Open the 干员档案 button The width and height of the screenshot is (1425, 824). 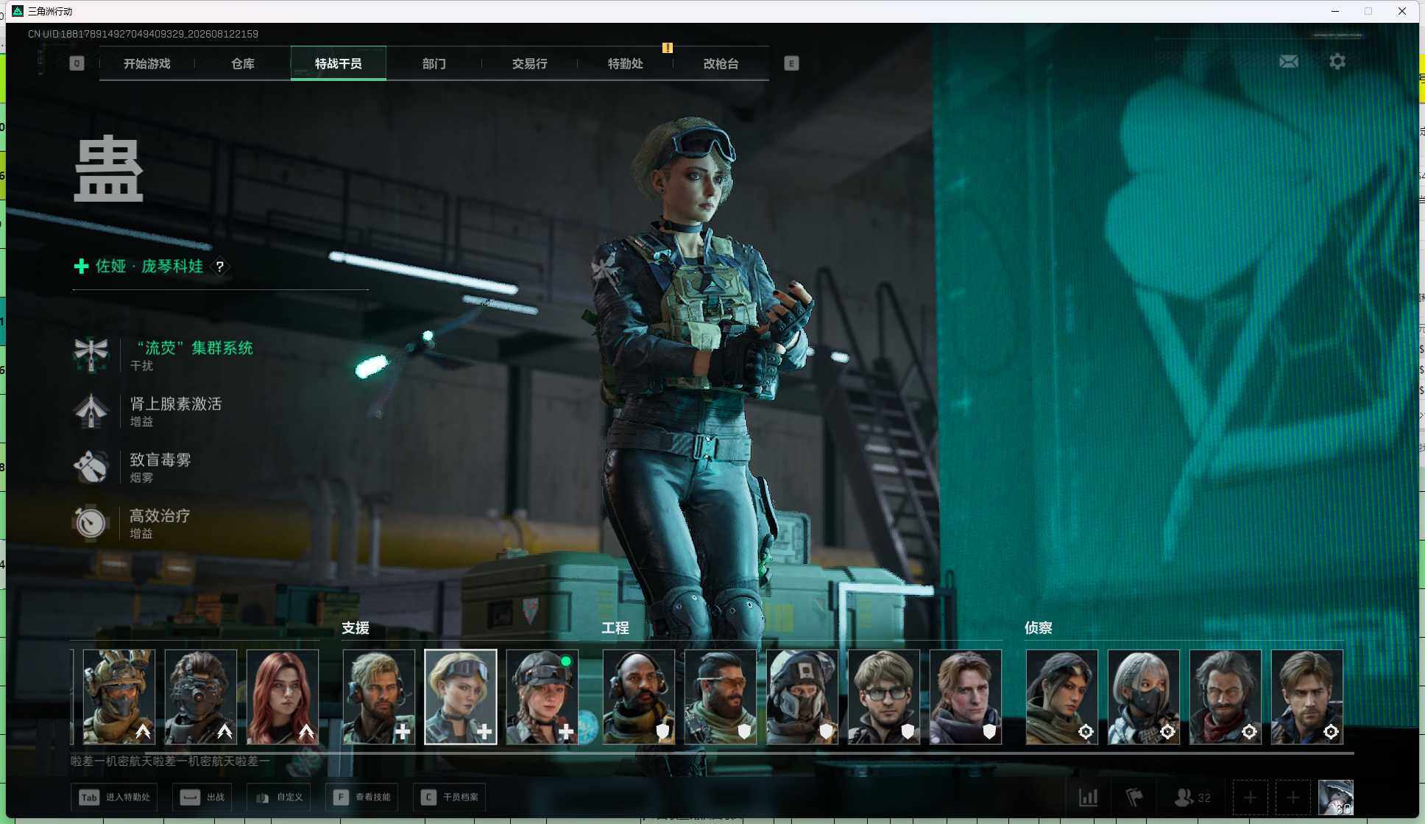point(450,797)
